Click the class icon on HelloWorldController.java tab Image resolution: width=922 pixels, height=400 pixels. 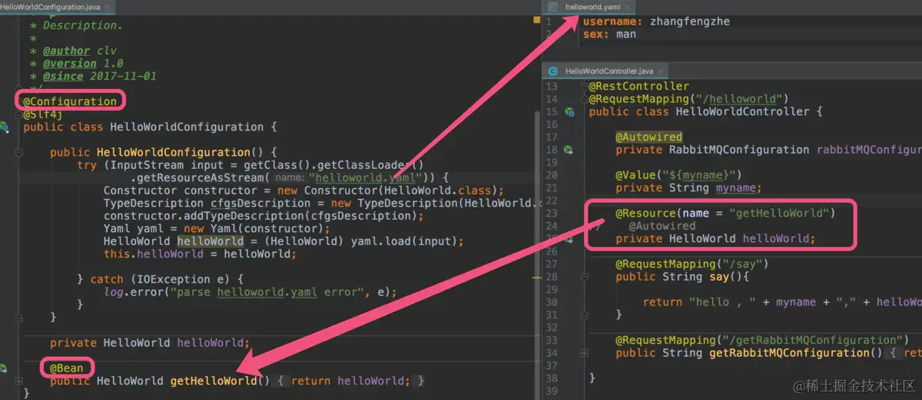pyautogui.click(x=554, y=71)
